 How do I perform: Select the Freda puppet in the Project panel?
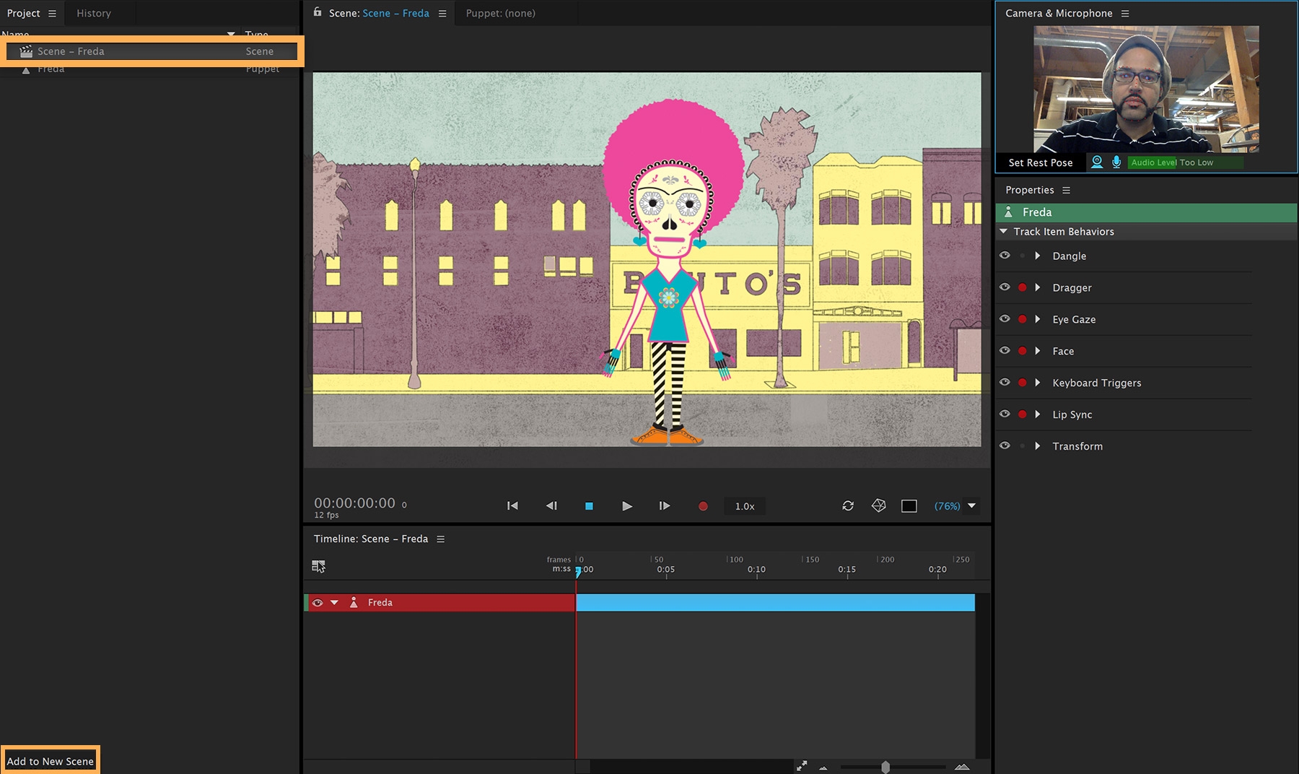pyautogui.click(x=52, y=68)
